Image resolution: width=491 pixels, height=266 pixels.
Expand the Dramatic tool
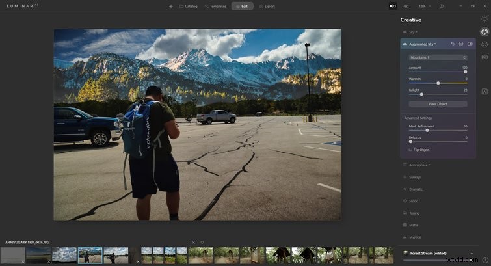(x=416, y=189)
